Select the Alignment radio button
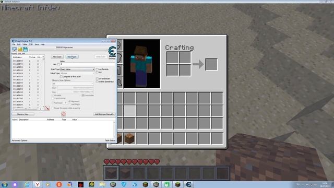 tap(69, 101)
